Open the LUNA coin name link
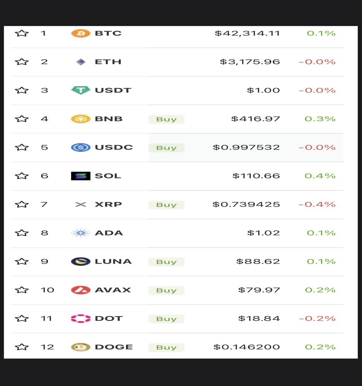This screenshot has width=362, height=386. (x=113, y=262)
